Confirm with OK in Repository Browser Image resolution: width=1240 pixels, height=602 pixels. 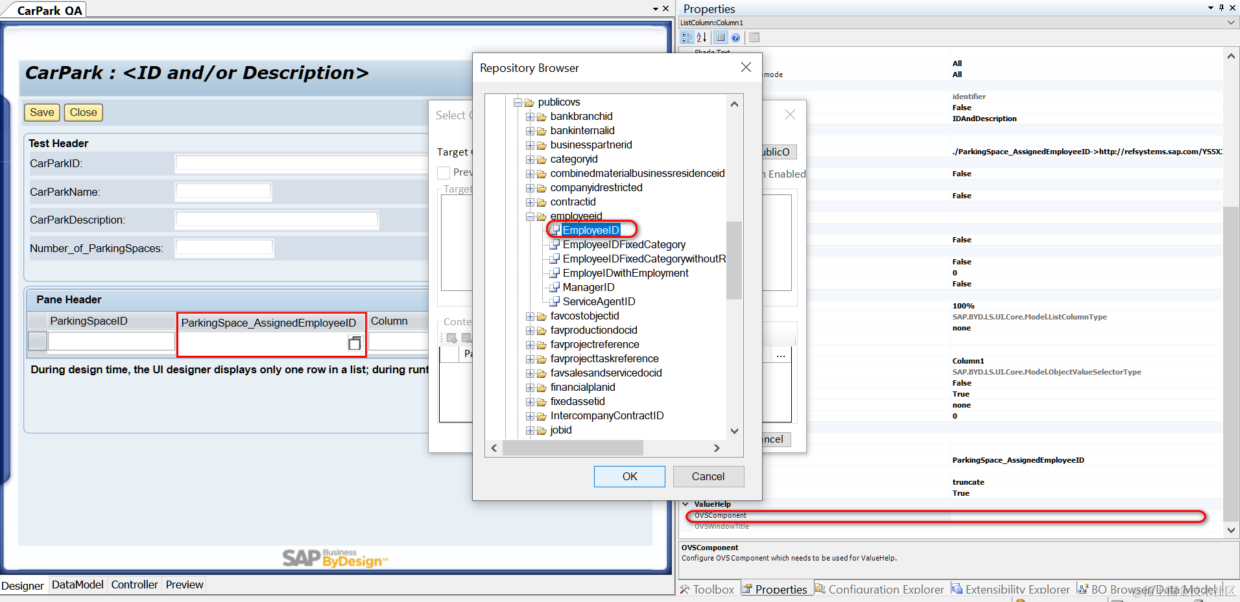tap(629, 476)
